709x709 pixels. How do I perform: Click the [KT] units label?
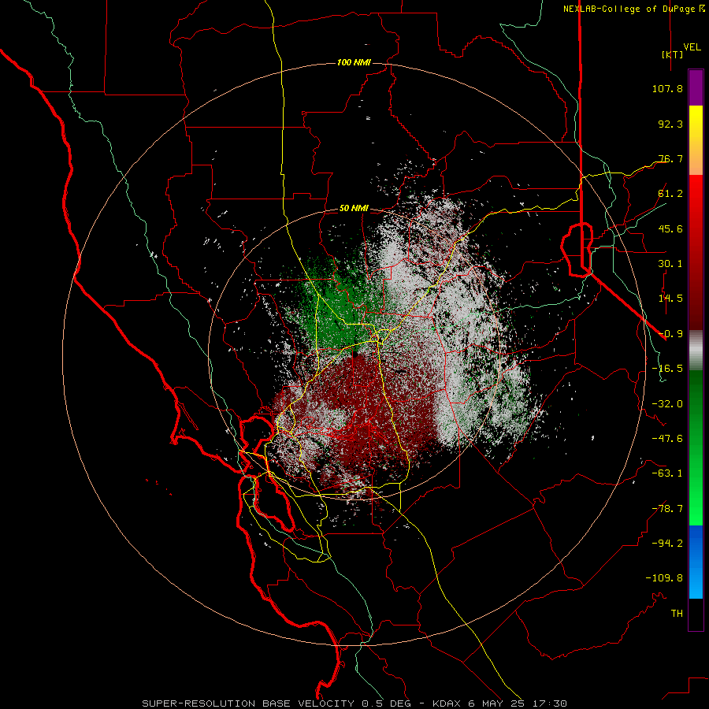tap(672, 54)
